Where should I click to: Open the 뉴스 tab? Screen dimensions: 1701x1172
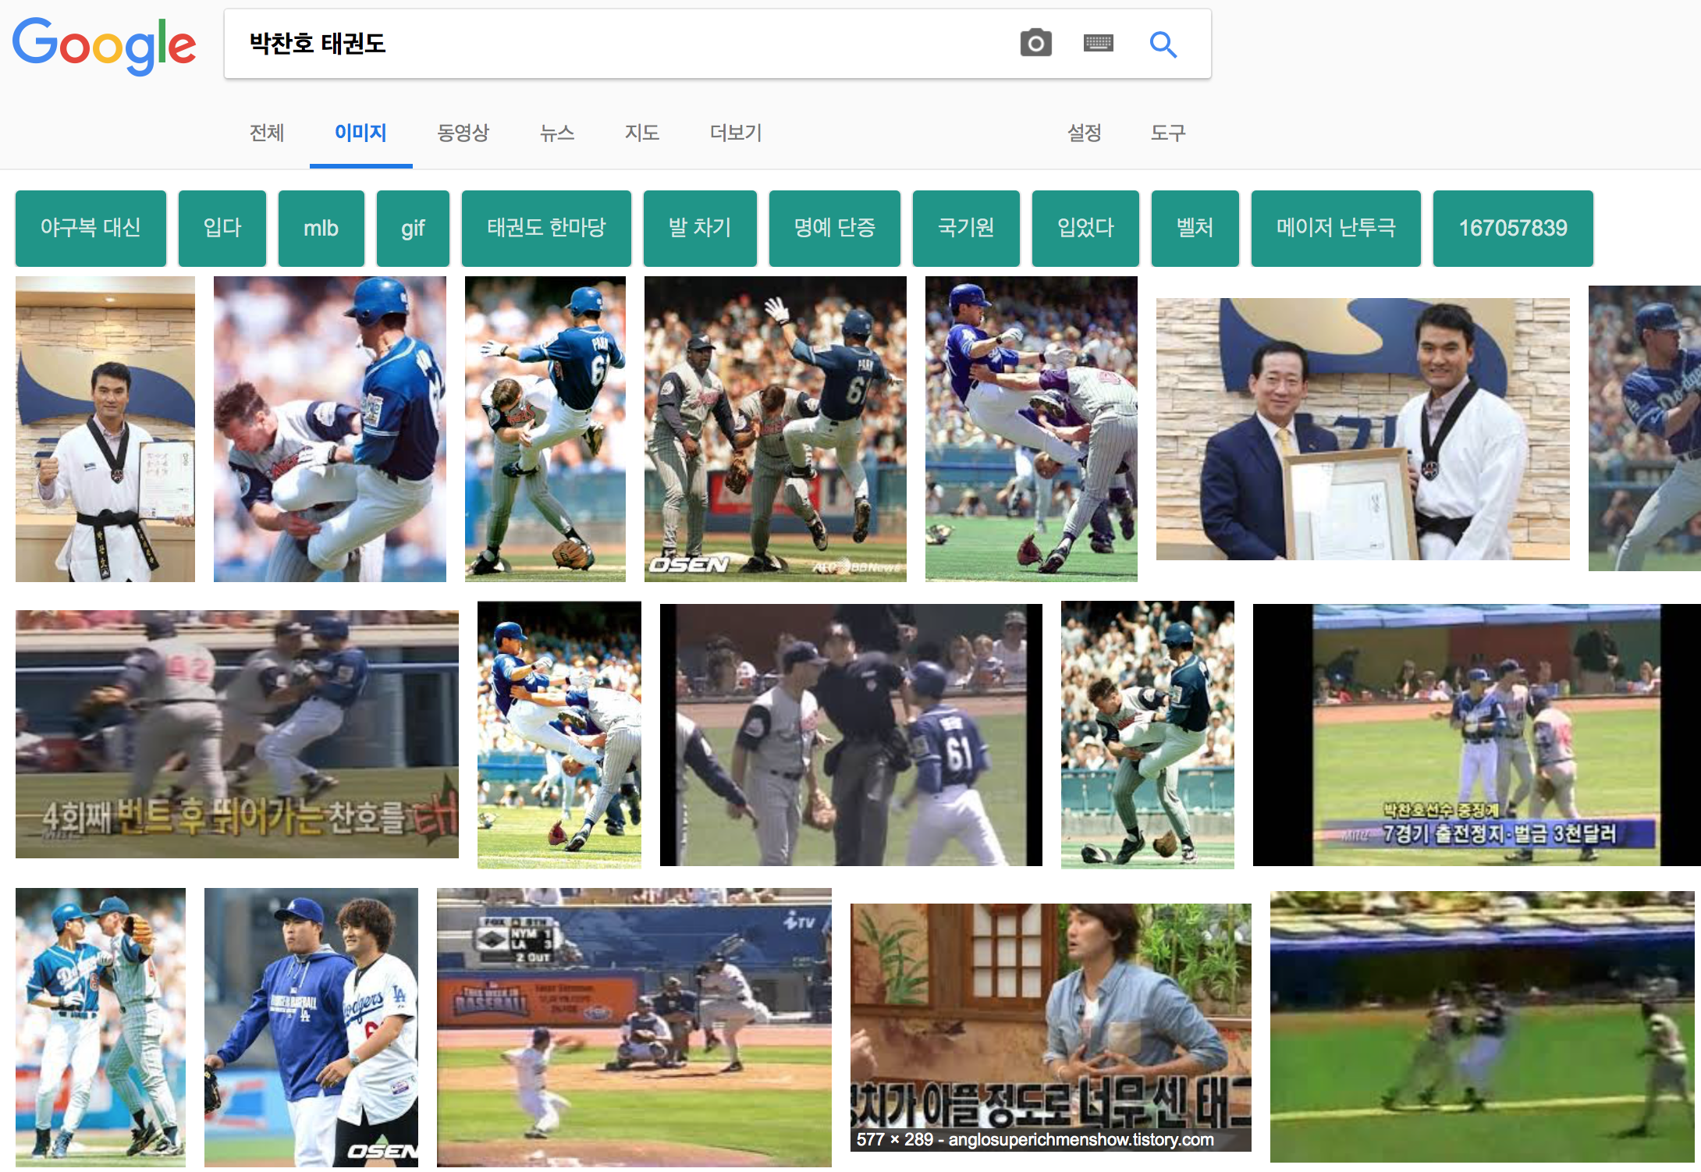tap(556, 133)
